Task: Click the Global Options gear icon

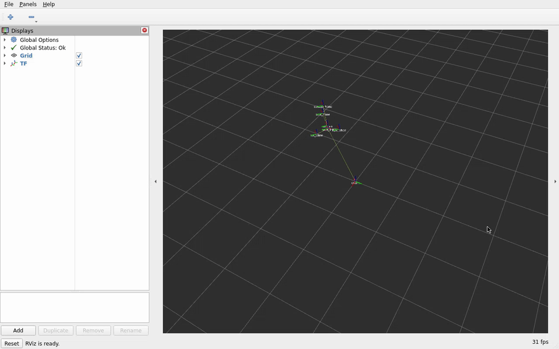Action: [14, 40]
